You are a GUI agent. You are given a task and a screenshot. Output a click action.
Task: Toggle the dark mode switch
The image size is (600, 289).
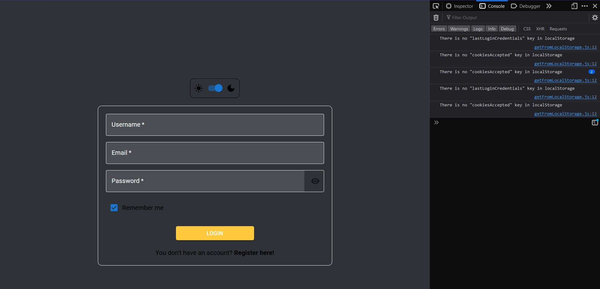(x=215, y=88)
